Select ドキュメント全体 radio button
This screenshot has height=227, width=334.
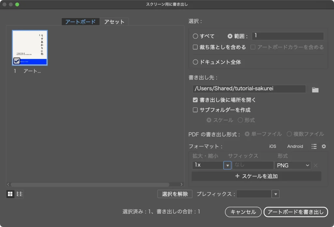pyautogui.click(x=195, y=62)
